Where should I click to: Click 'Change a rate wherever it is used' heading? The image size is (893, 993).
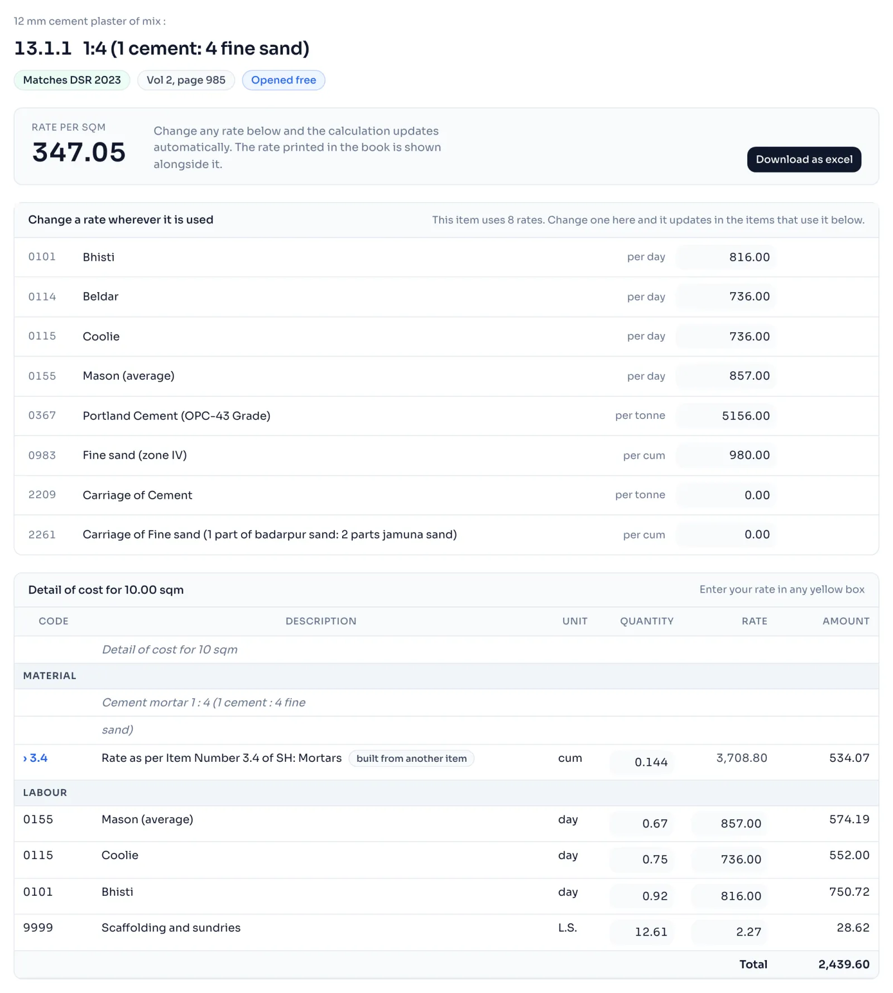click(x=121, y=219)
